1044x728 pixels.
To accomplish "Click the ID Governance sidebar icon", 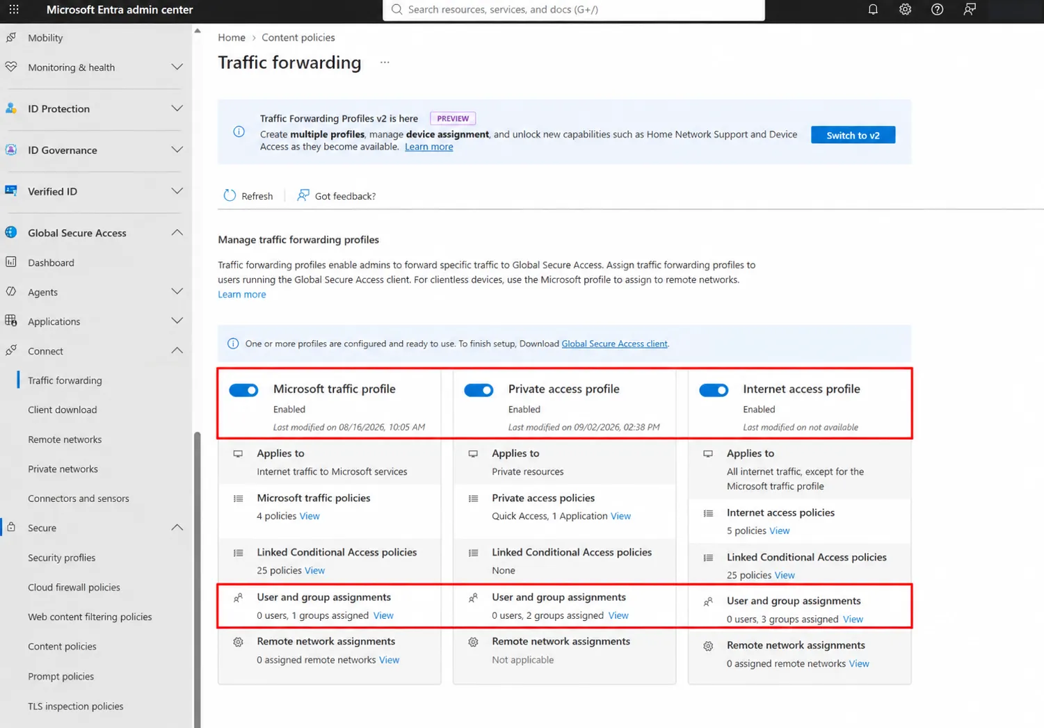I will point(11,149).
